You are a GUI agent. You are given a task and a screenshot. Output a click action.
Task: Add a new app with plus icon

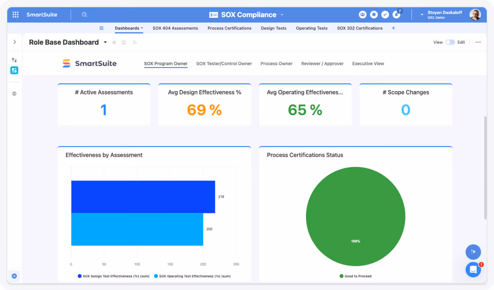393,28
